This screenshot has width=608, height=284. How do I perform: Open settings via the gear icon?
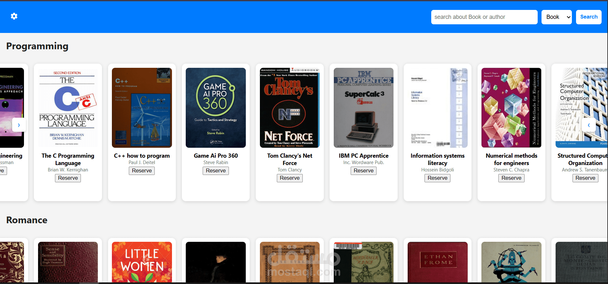tap(14, 16)
